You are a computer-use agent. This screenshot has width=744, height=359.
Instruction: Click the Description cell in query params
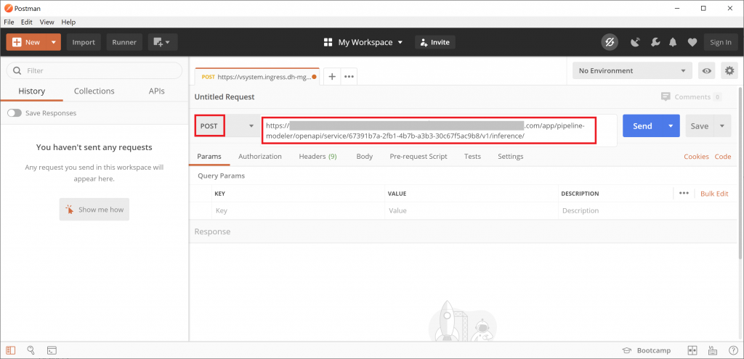coord(647,211)
